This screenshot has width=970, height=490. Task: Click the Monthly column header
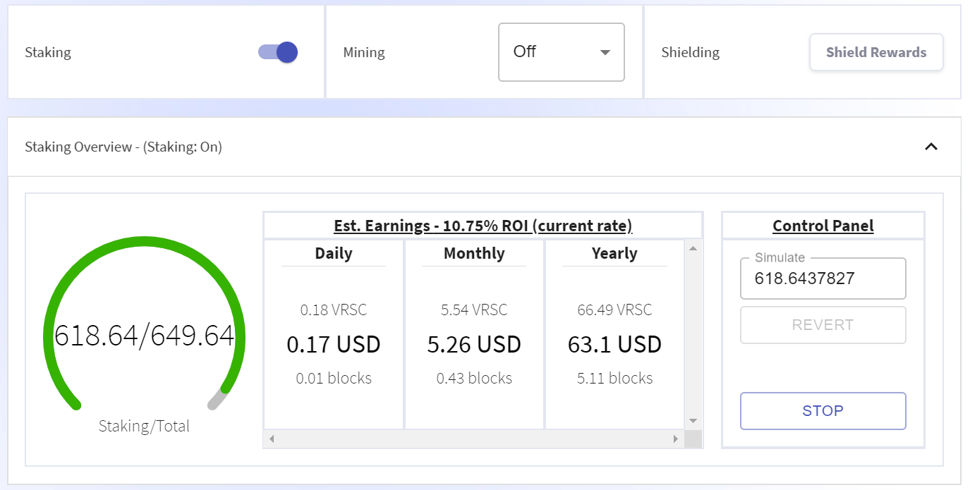coord(474,253)
